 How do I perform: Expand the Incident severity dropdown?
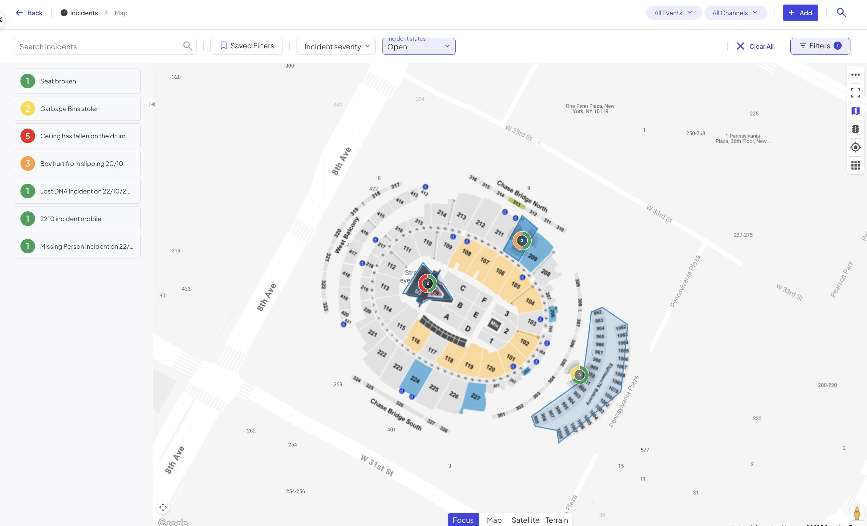(336, 46)
